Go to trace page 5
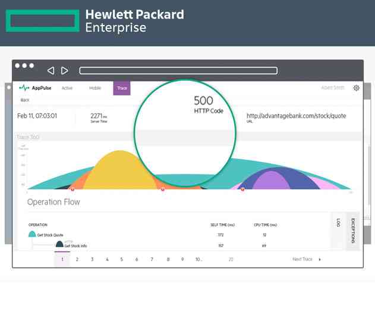The width and height of the screenshot is (375, 310). [x=121, y=260]
